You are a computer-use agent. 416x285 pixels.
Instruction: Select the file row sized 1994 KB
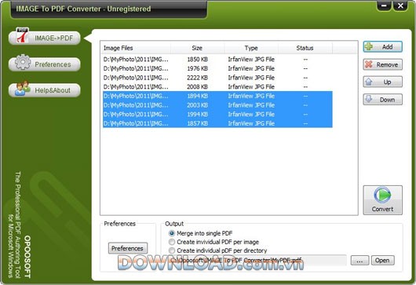point(217,115)
